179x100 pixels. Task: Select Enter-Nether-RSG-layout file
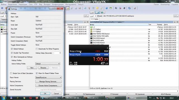[101, 34]
